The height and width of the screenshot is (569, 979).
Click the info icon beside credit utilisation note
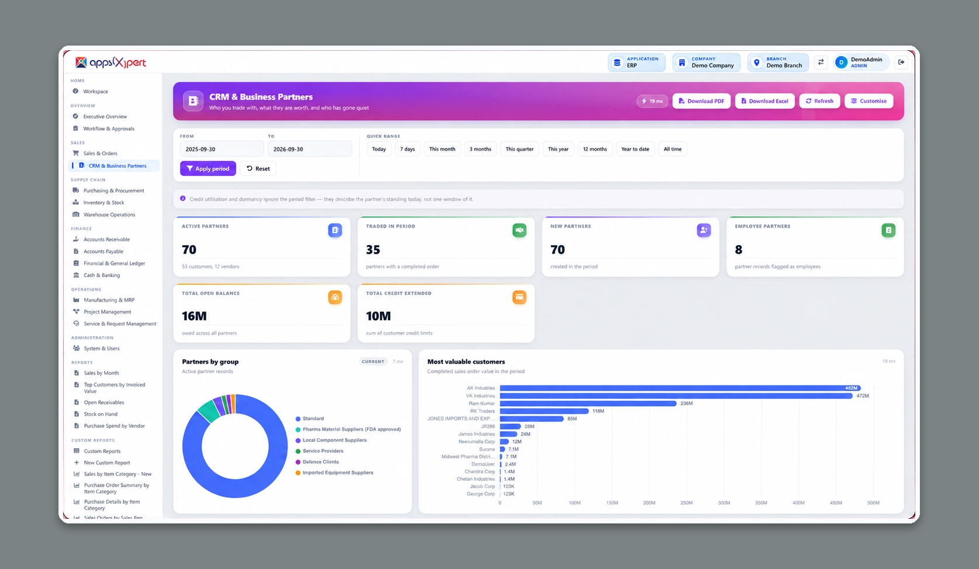(x=183, y=198)
